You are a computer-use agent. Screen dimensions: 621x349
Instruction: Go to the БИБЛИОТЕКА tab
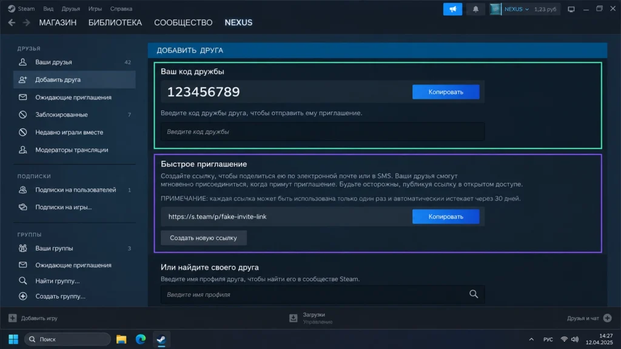point(115,22)
